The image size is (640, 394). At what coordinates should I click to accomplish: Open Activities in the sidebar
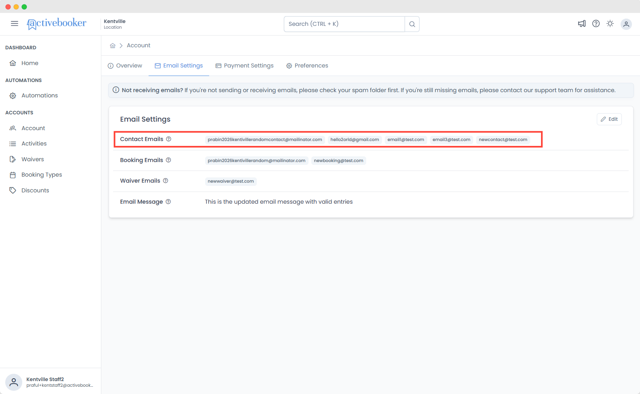pyautogui.click(x=34, y=143)
